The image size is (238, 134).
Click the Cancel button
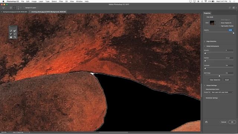click(223, 122)
